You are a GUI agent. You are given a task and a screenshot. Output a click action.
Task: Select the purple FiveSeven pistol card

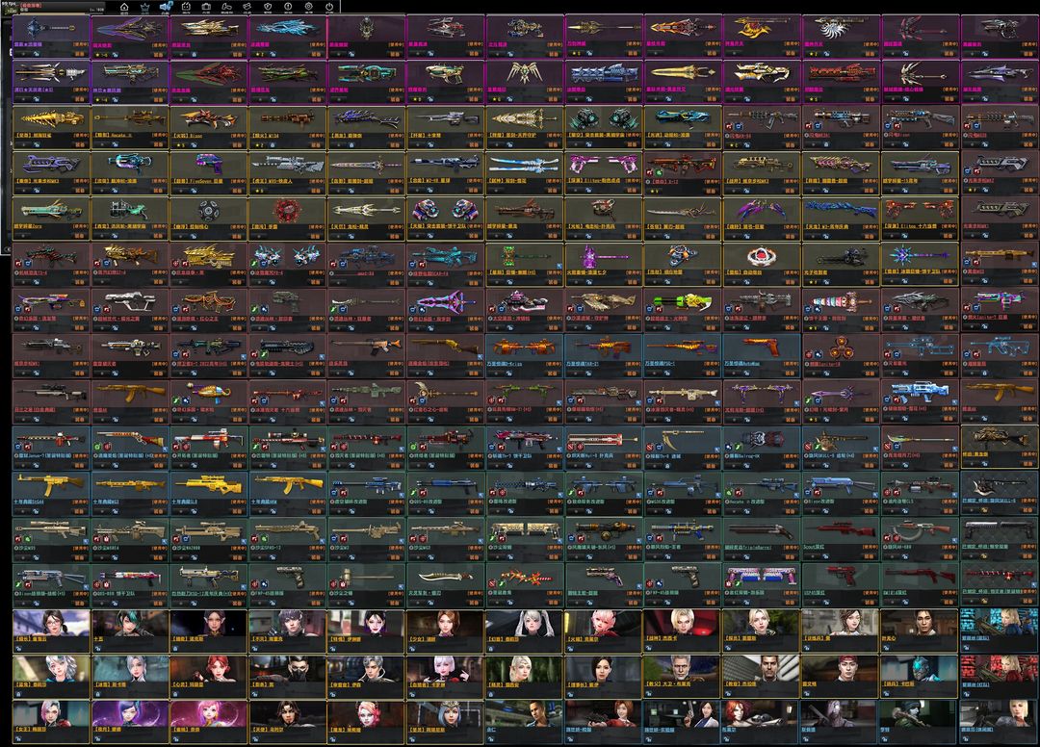[x=209, y=173]
